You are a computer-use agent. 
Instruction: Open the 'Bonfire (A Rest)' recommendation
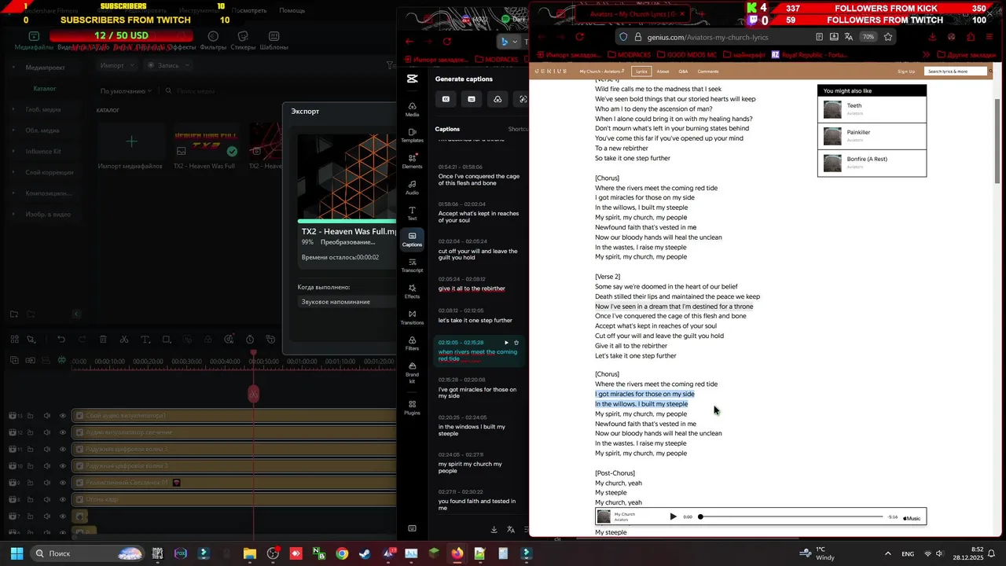tap(872, 163)
